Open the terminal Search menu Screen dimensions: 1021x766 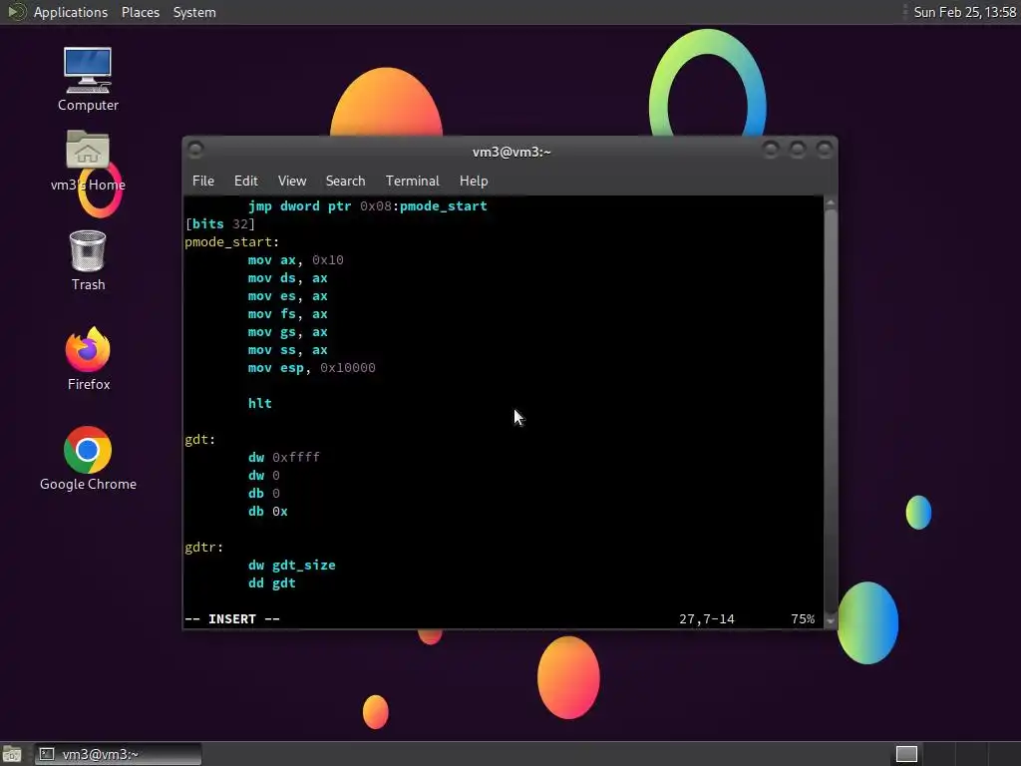coord(345,182)
